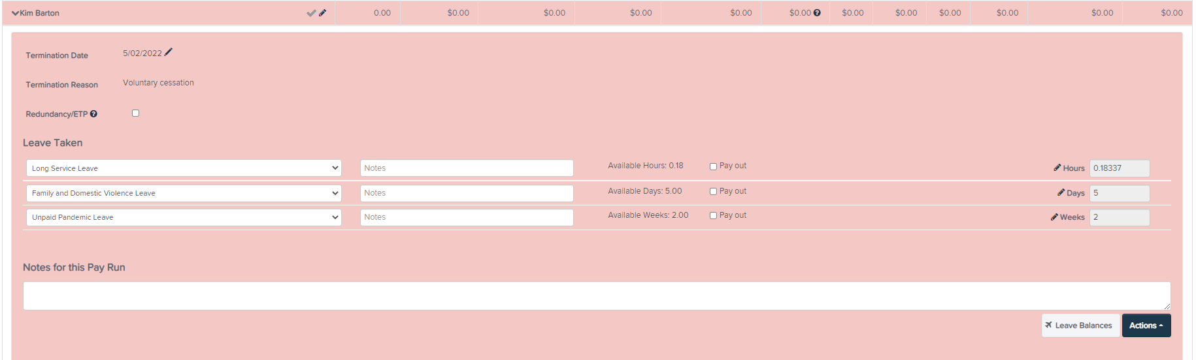Click Notes field for Unpaid Pandemic Leave
Image resolution: width=1196 pixels, height=360 pixels.
(x=467, y=217)
